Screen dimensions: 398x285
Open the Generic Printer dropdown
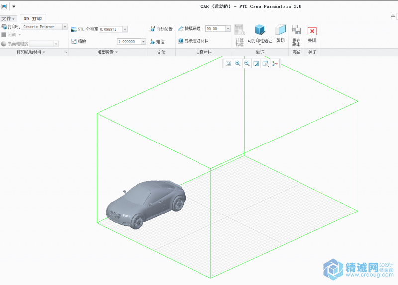coord(65,27)
